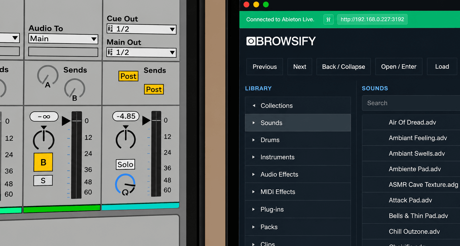This screenshot has width=460, height=246.
Task: Select Air Of Dread.adv
Action: (x=411, y=122)
